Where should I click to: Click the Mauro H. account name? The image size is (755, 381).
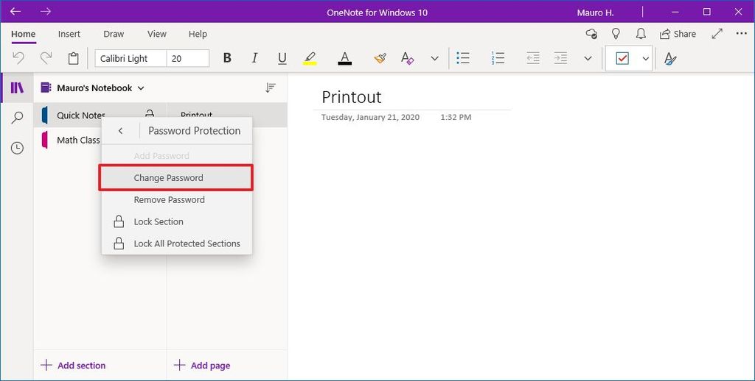(x=595, y=13)
